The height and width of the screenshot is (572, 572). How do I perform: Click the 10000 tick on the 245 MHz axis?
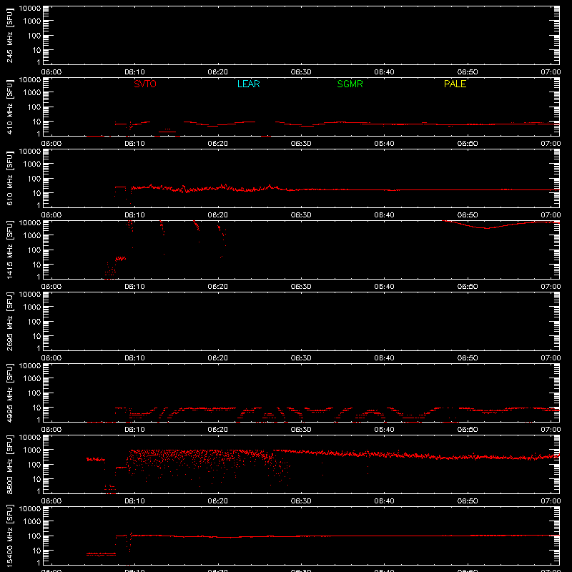click(30, 9)
